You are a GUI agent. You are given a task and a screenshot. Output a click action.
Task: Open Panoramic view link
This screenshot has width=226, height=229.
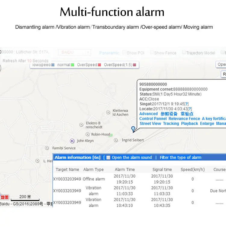(109, 53)
